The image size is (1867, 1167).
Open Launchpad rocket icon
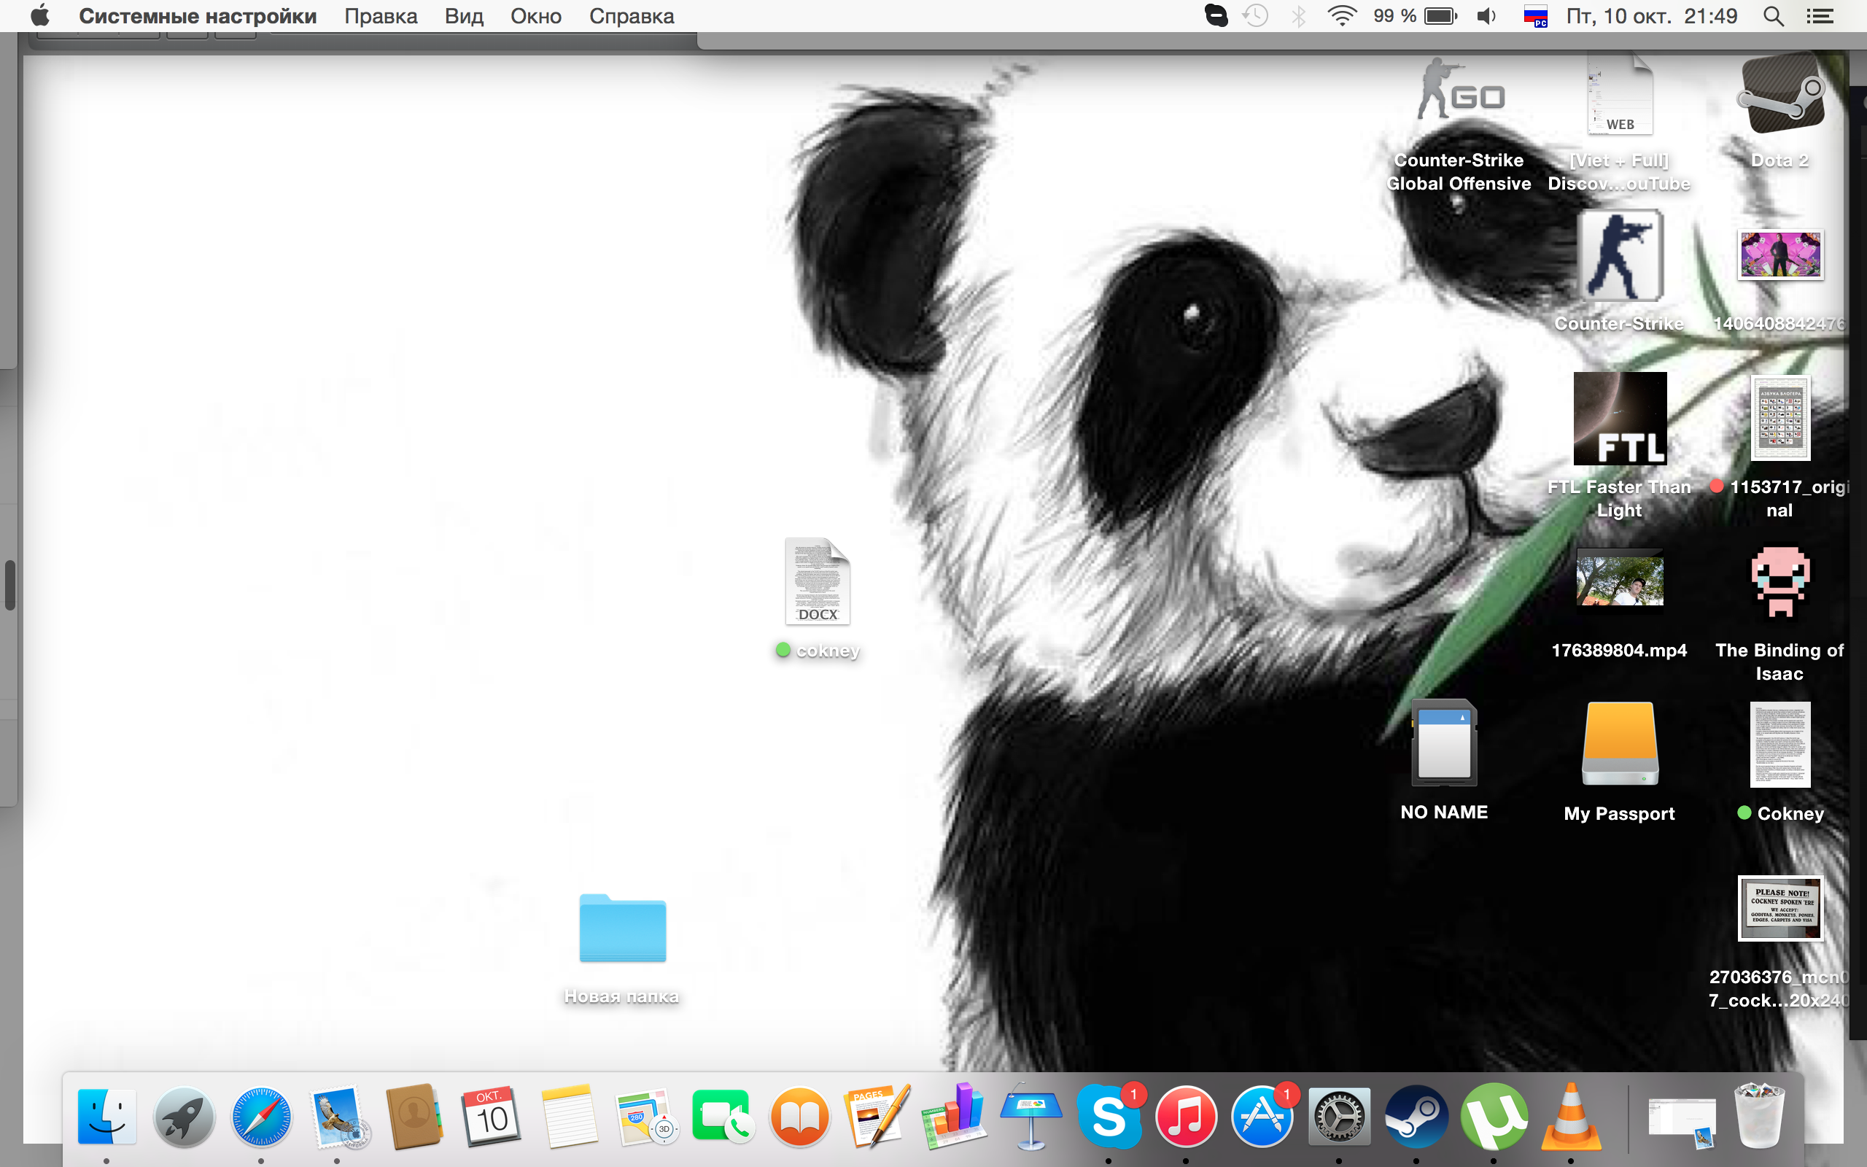click(184, 1117)
